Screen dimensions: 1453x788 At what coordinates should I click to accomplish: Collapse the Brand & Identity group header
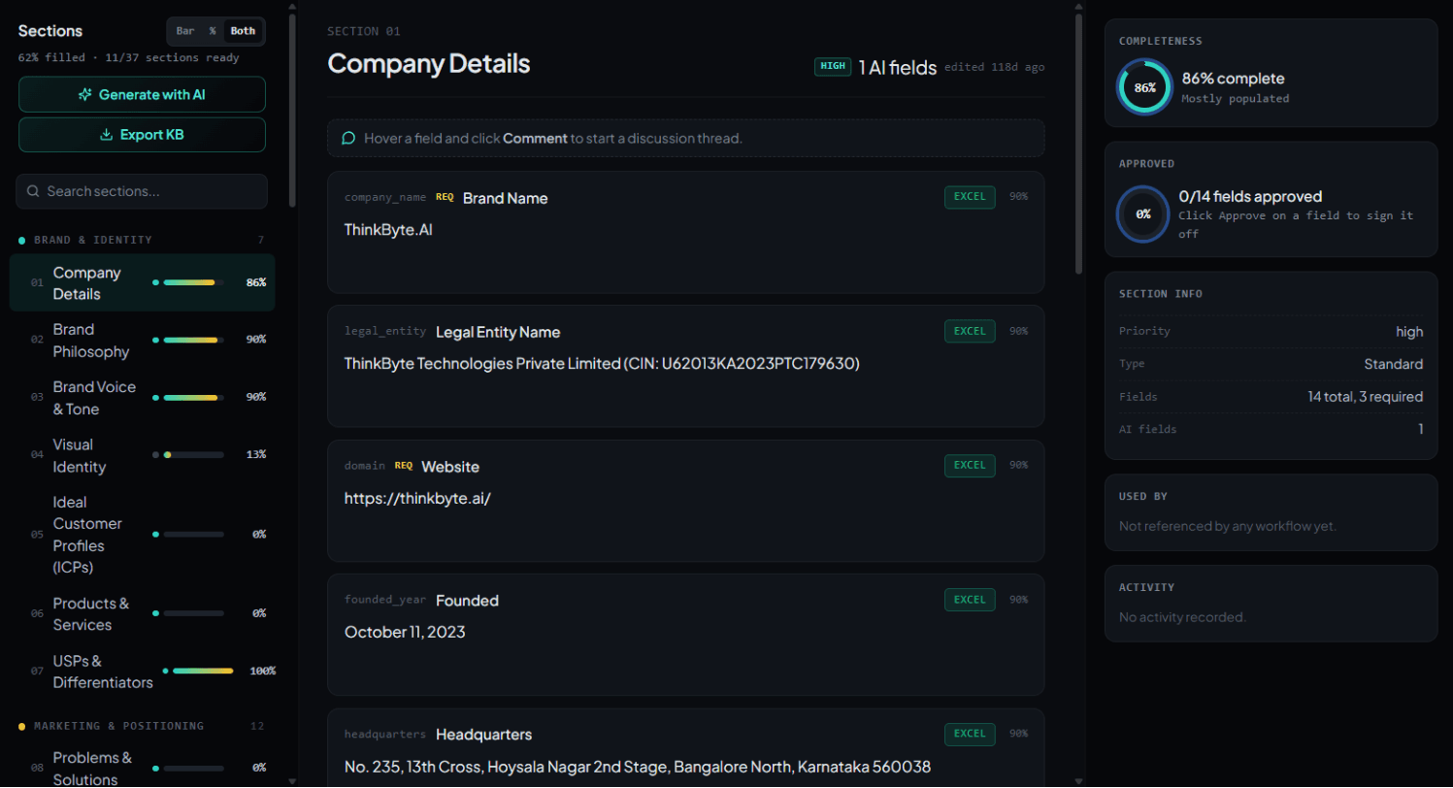[x=142, y=240]
